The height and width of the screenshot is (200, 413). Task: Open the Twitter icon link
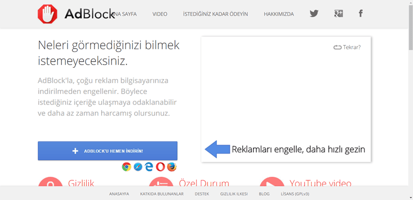click(314, 14)
